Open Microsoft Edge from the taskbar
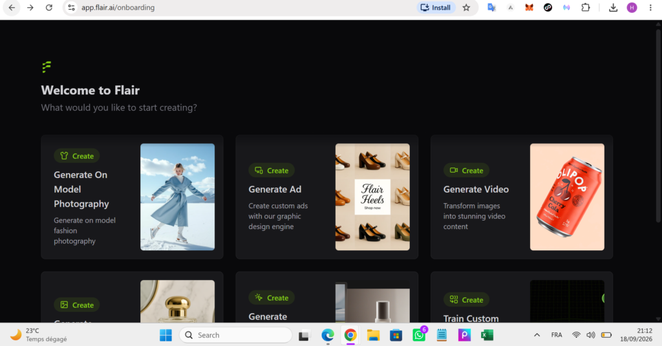 (x=328, y=335)
